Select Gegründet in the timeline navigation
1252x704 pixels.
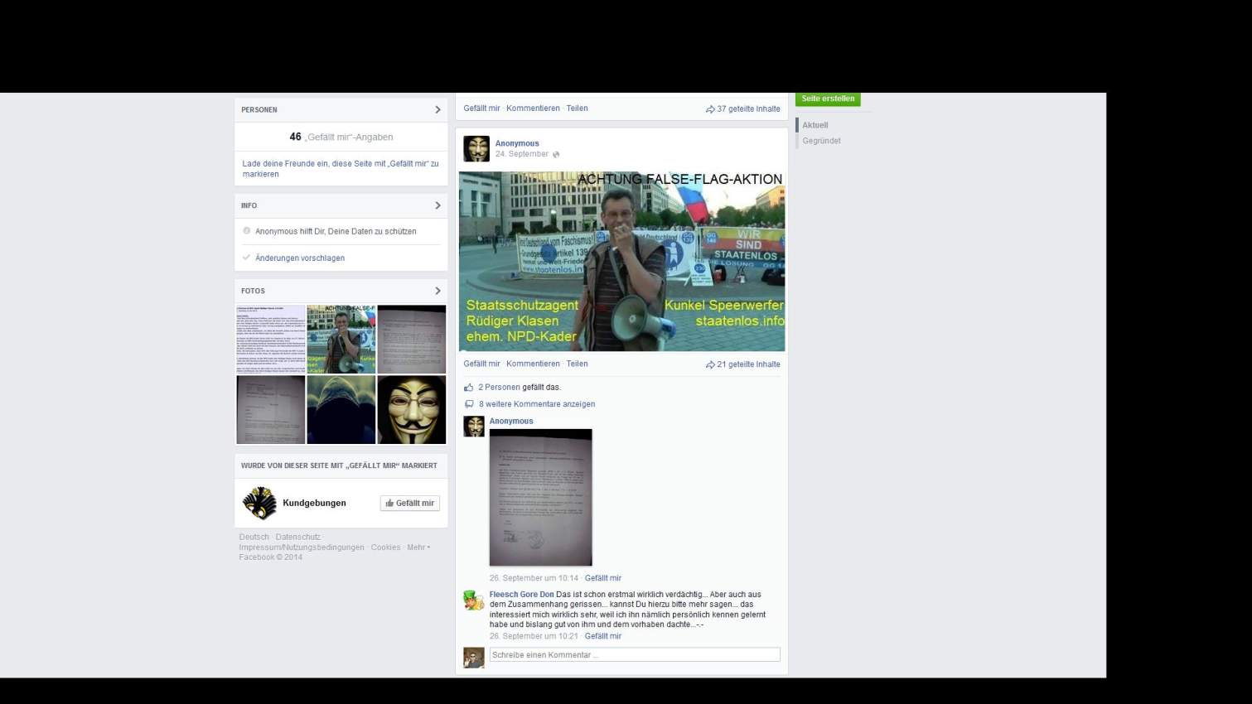pyautogui.click(x=821, y=141)
